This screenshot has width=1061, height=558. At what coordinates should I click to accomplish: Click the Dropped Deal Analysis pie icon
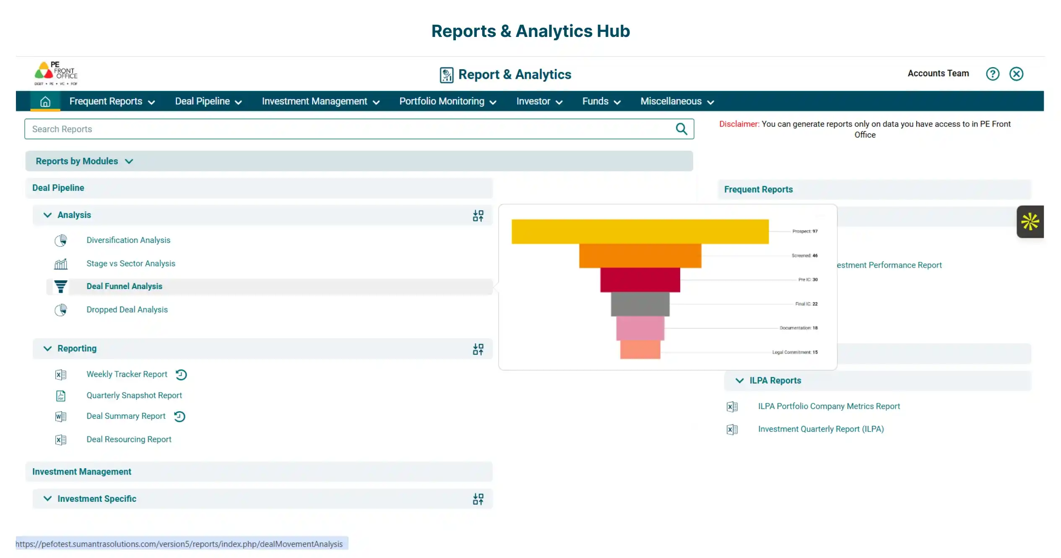coord(61,310)
